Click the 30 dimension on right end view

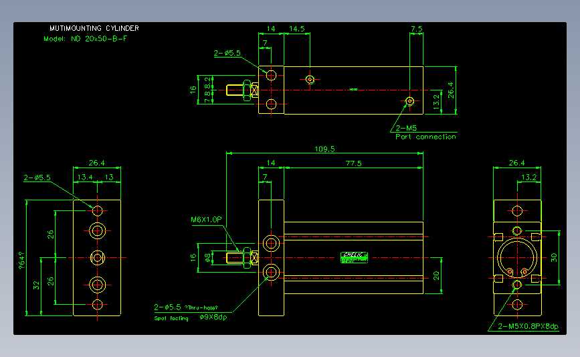pyautogui.click(x=553, y=257)
